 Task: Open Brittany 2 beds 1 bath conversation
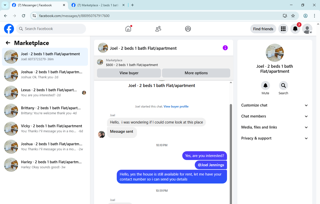45,111
